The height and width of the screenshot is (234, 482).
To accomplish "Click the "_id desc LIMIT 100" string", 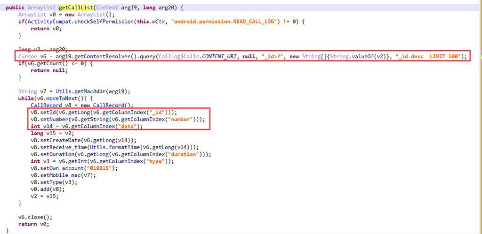I will coord(430,57).
